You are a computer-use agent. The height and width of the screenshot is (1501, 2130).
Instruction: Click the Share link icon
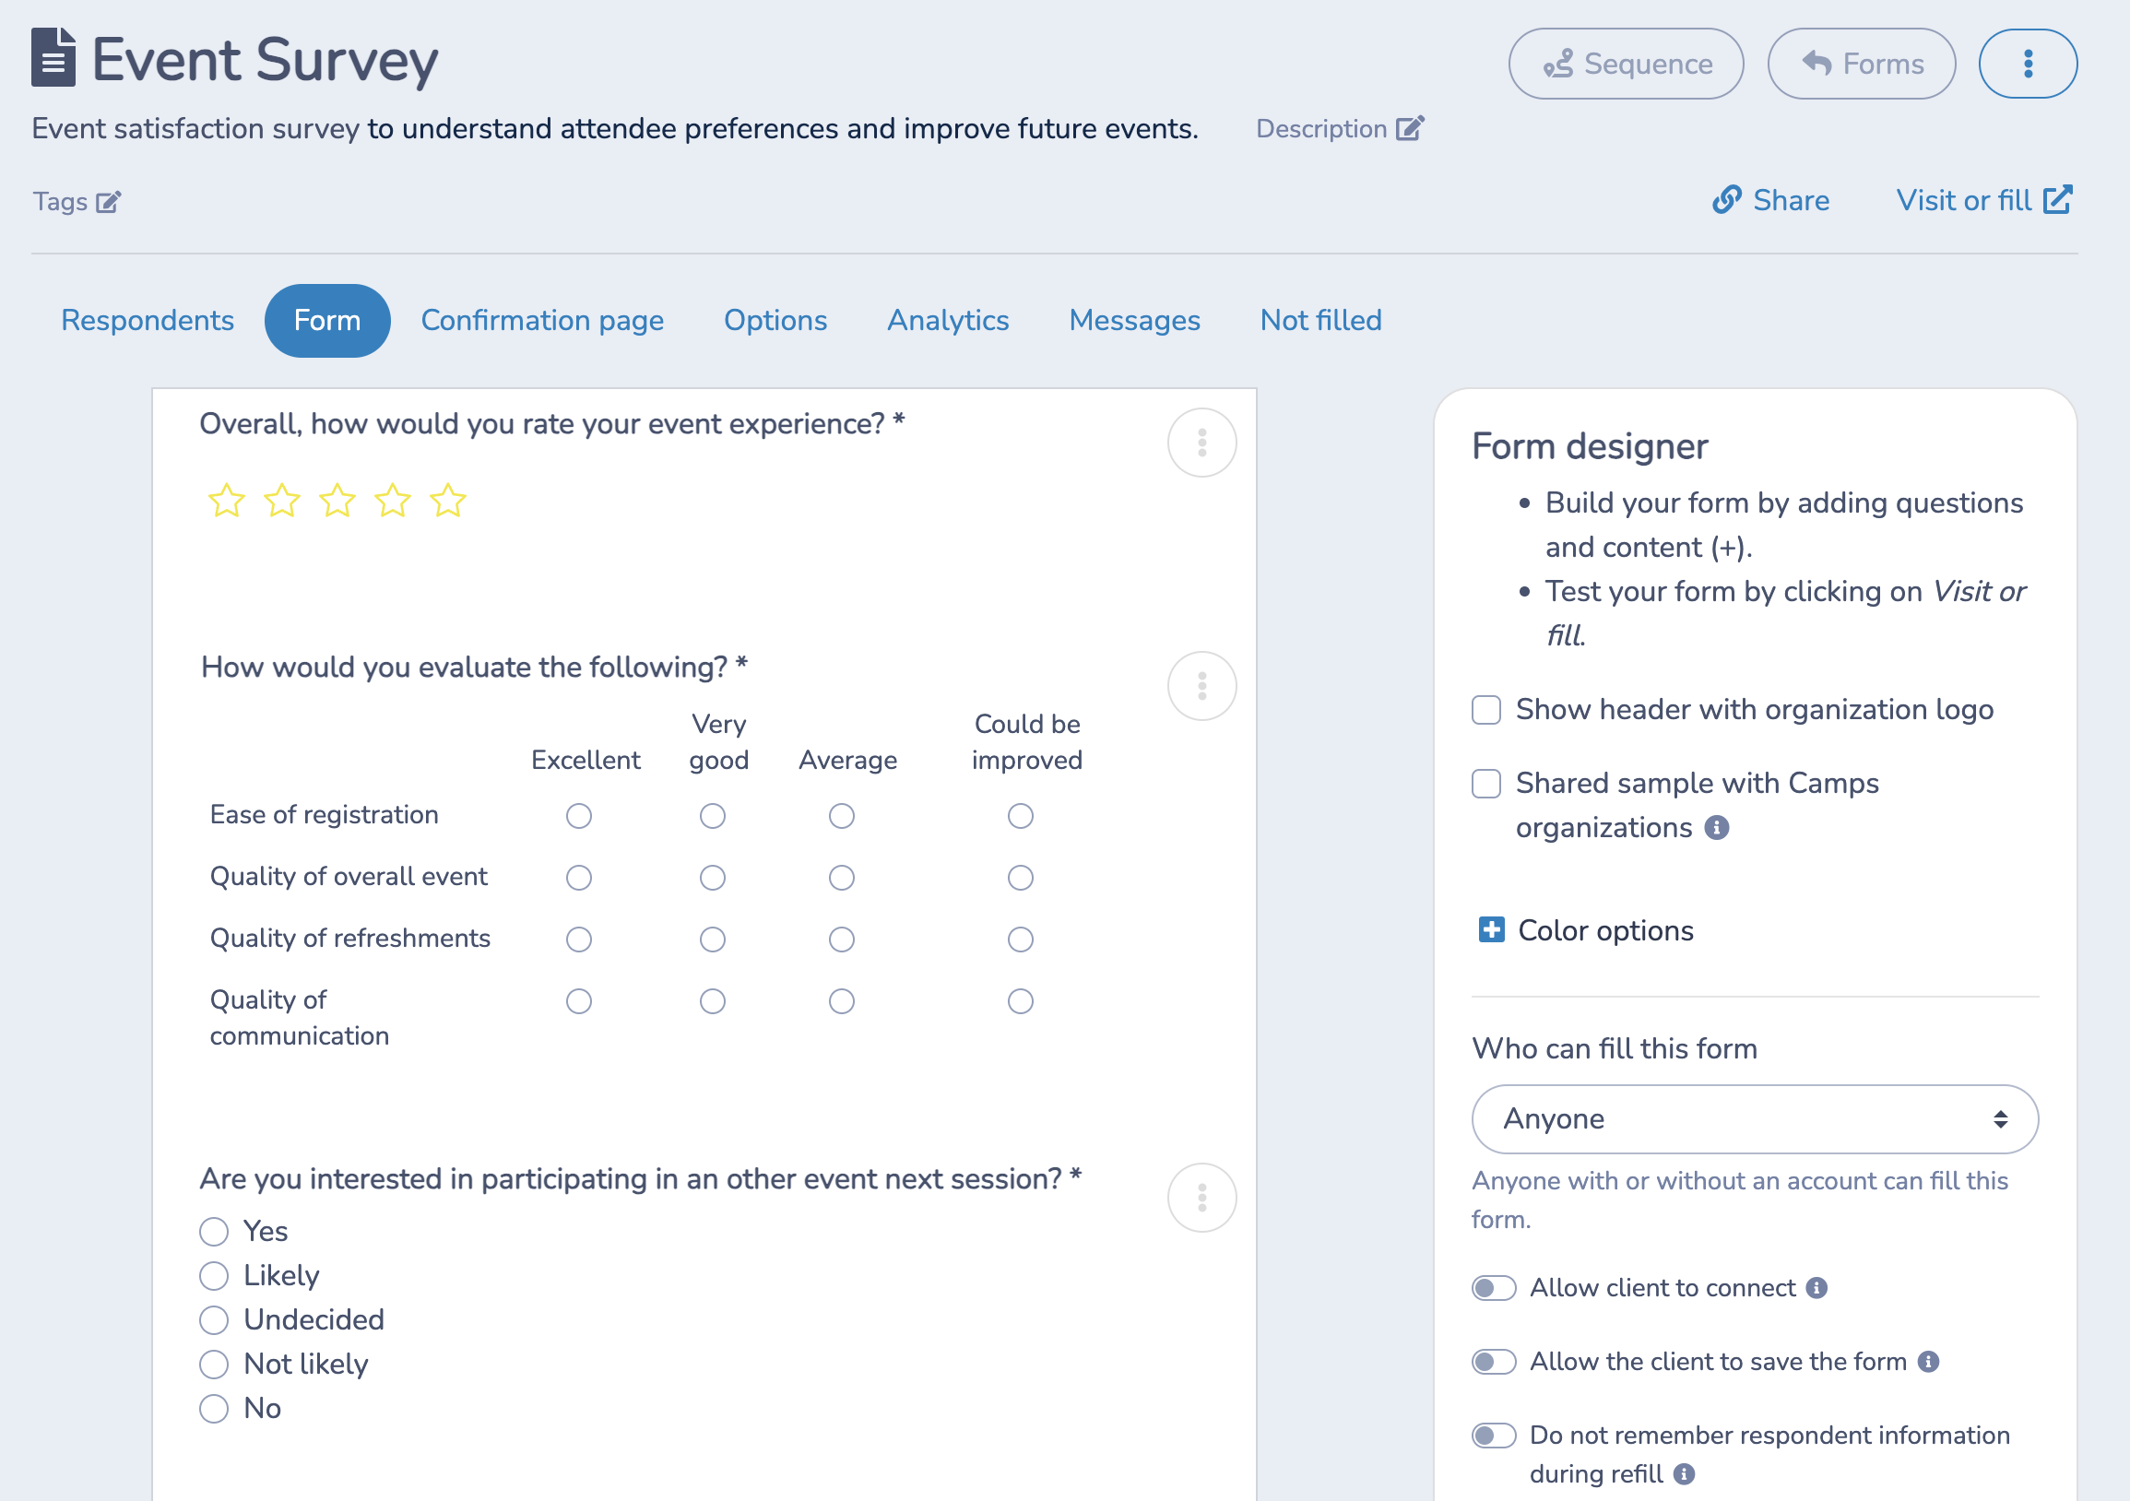1728,200
